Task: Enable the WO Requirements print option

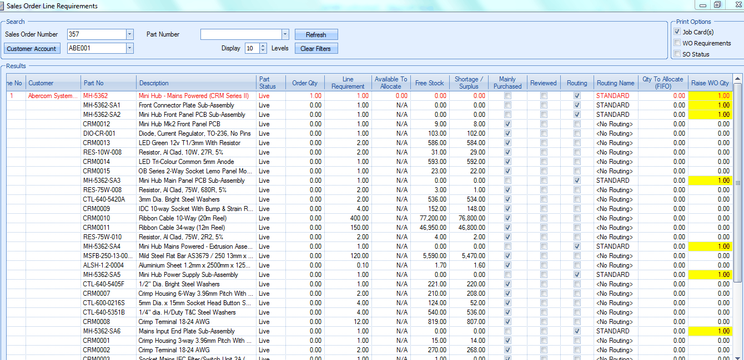Action: (677, 43)
